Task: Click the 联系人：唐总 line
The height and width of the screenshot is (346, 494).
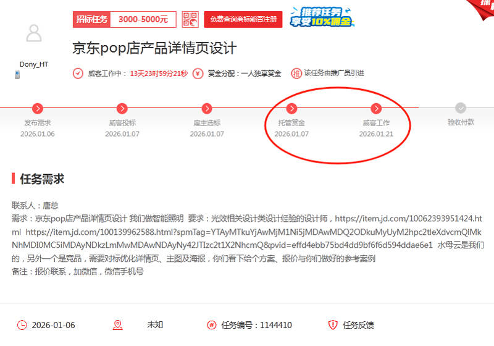Action: [35, 206]
